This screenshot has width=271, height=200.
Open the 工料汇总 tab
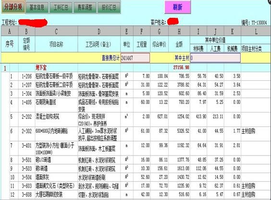click(61, 7)
